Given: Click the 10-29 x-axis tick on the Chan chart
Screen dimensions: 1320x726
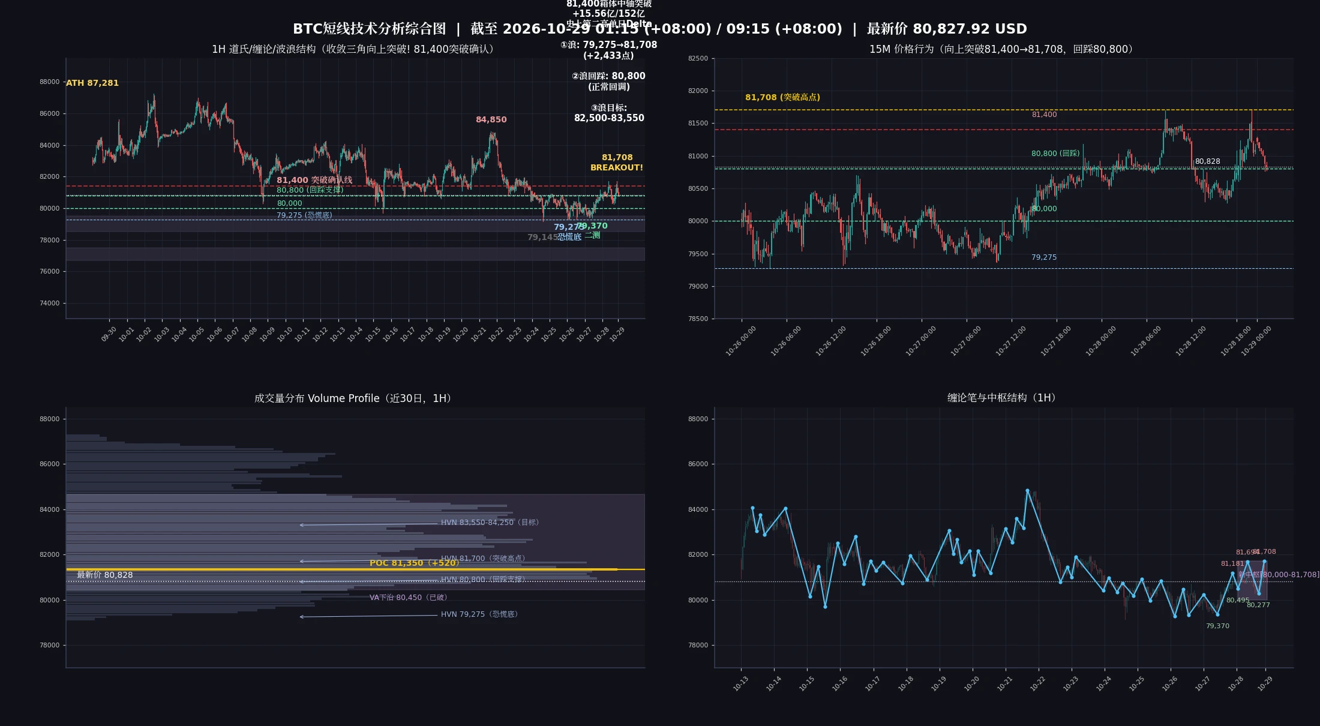Looking at the screenshot, I should click(x=1264, y=683).
